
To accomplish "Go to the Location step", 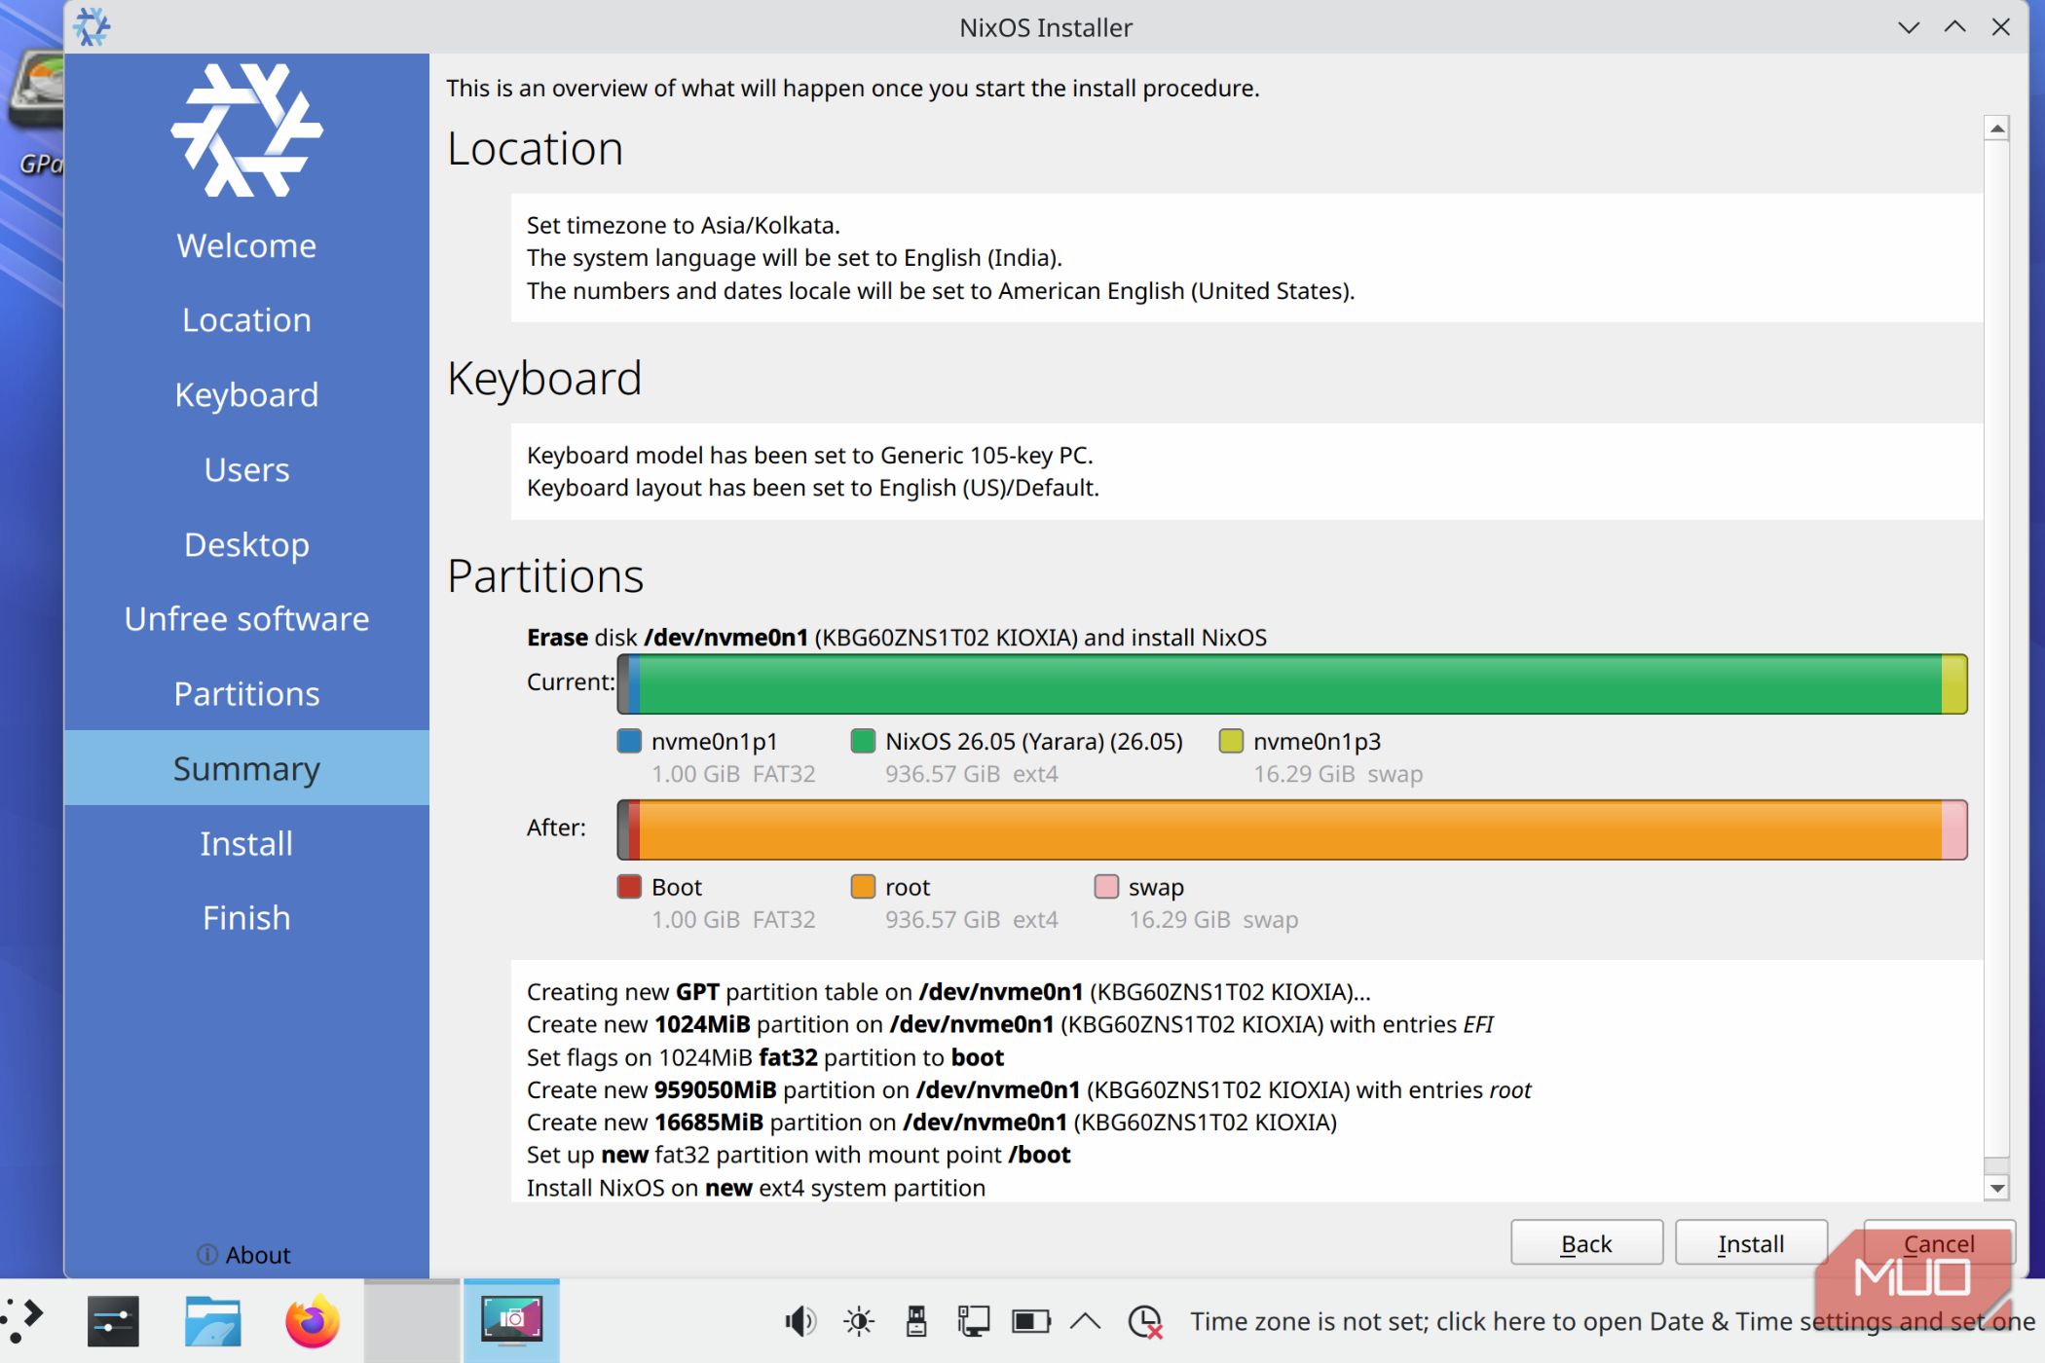I will click(246, 319).
